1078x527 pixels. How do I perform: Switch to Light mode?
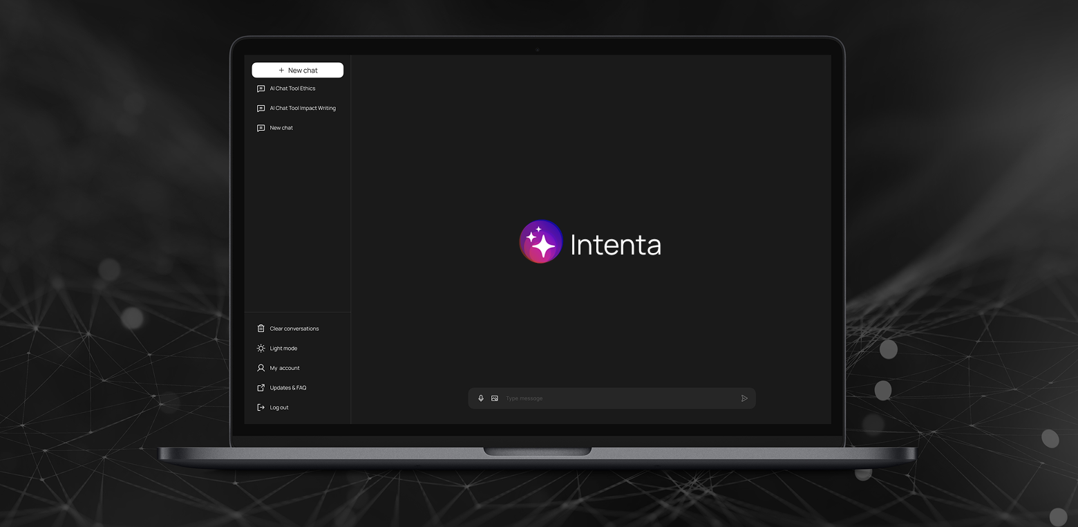(x=283, y=349)
